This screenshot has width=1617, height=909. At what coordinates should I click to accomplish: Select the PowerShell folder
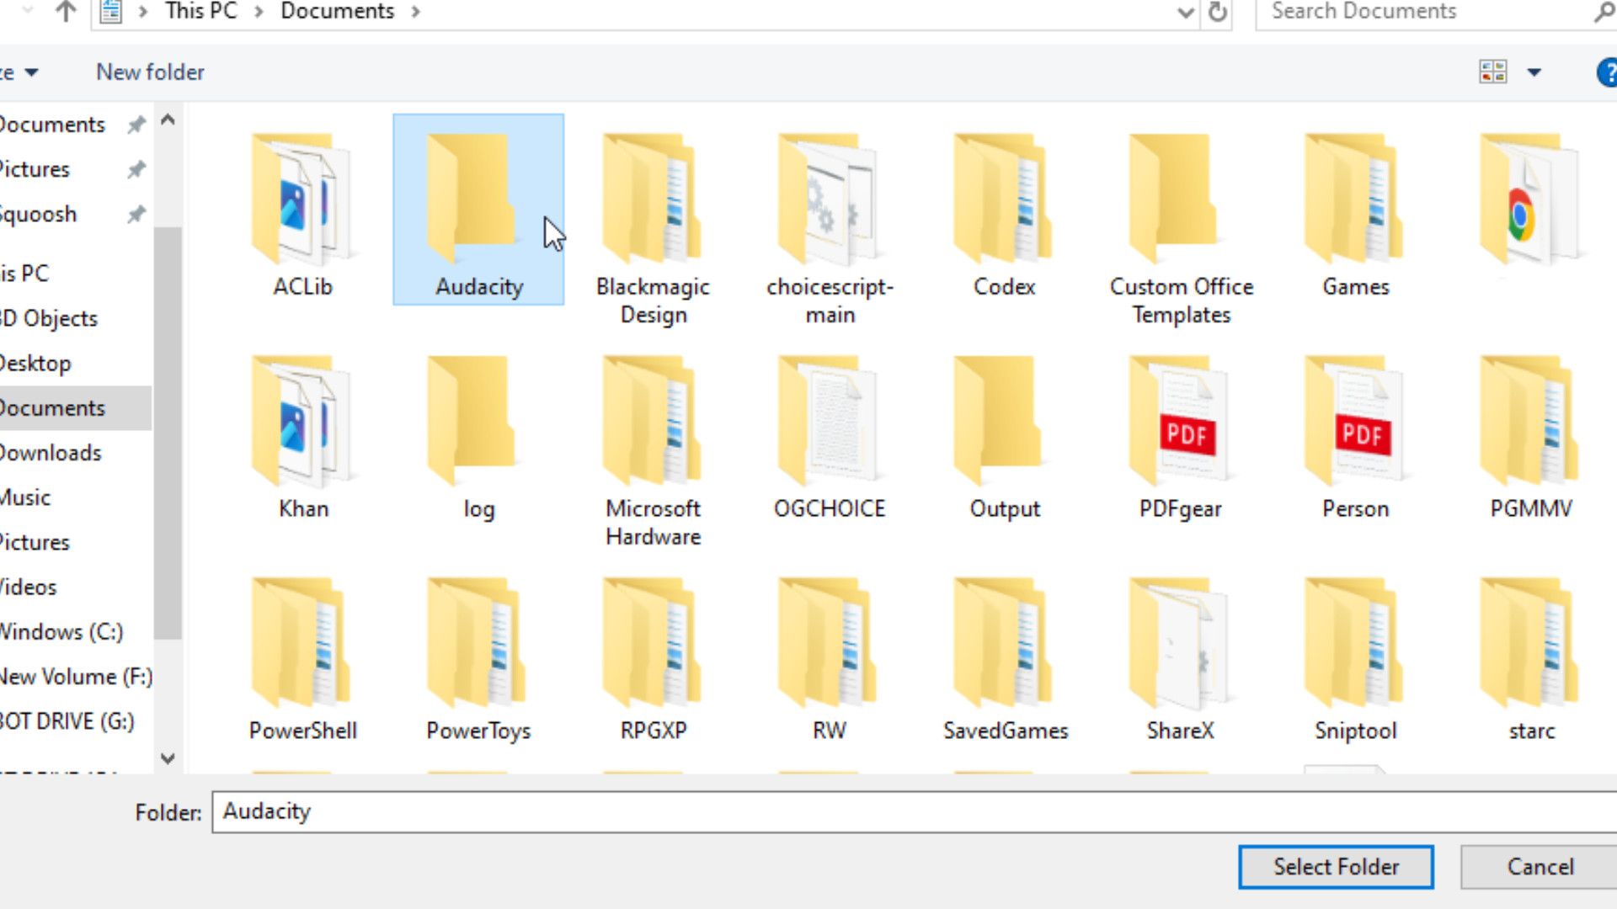pos(302,660)
